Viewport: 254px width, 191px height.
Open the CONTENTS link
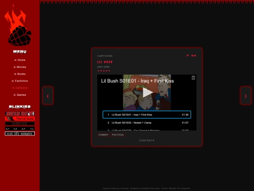coord(147,141)
